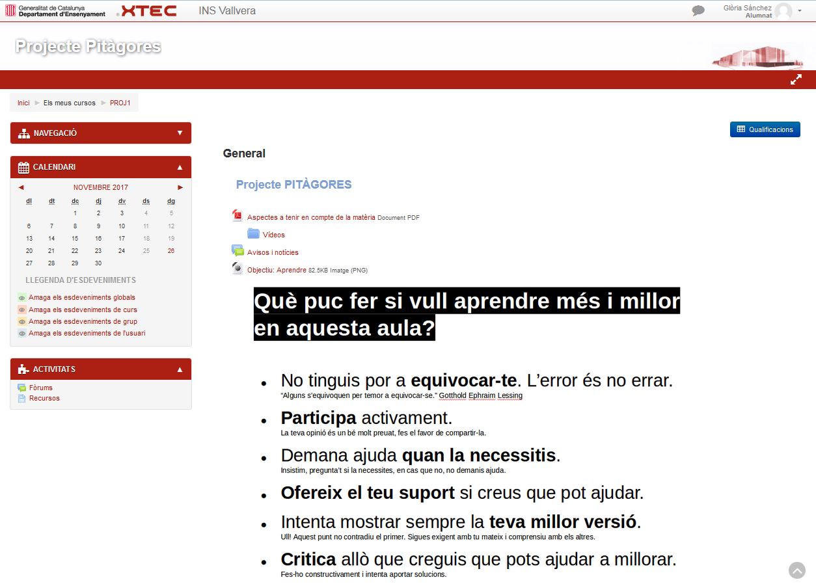Hide global events using eye toggle
816x584 pixels.
[x=22, y=298]
